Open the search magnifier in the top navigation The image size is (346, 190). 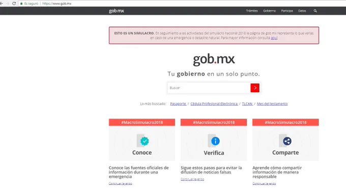(x=315, y=11)
